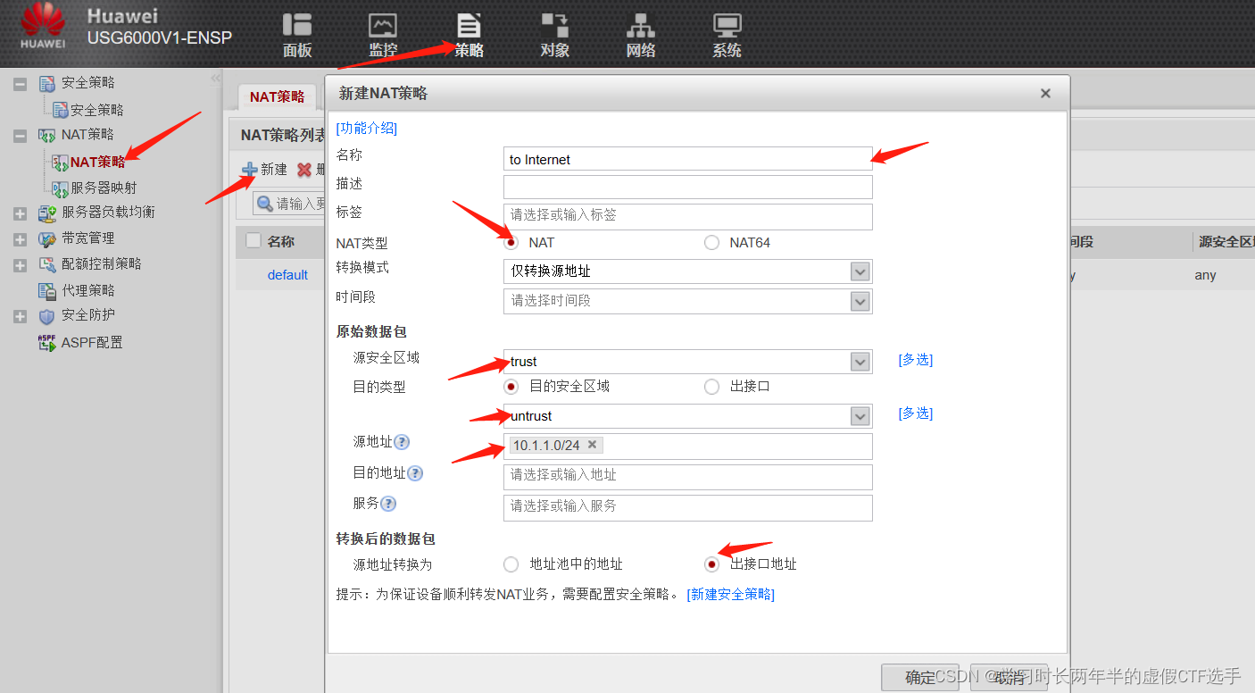This screenshot has height=693, width=1255.
Task: Expand the 安全防护 tree node
Action: coord(20,317)
